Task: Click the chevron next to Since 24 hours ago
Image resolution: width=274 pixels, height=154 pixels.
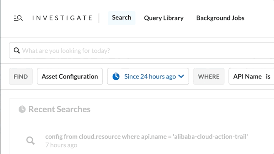Action: point(181,77)
